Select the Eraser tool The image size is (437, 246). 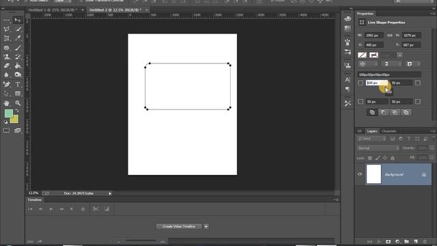7,66
